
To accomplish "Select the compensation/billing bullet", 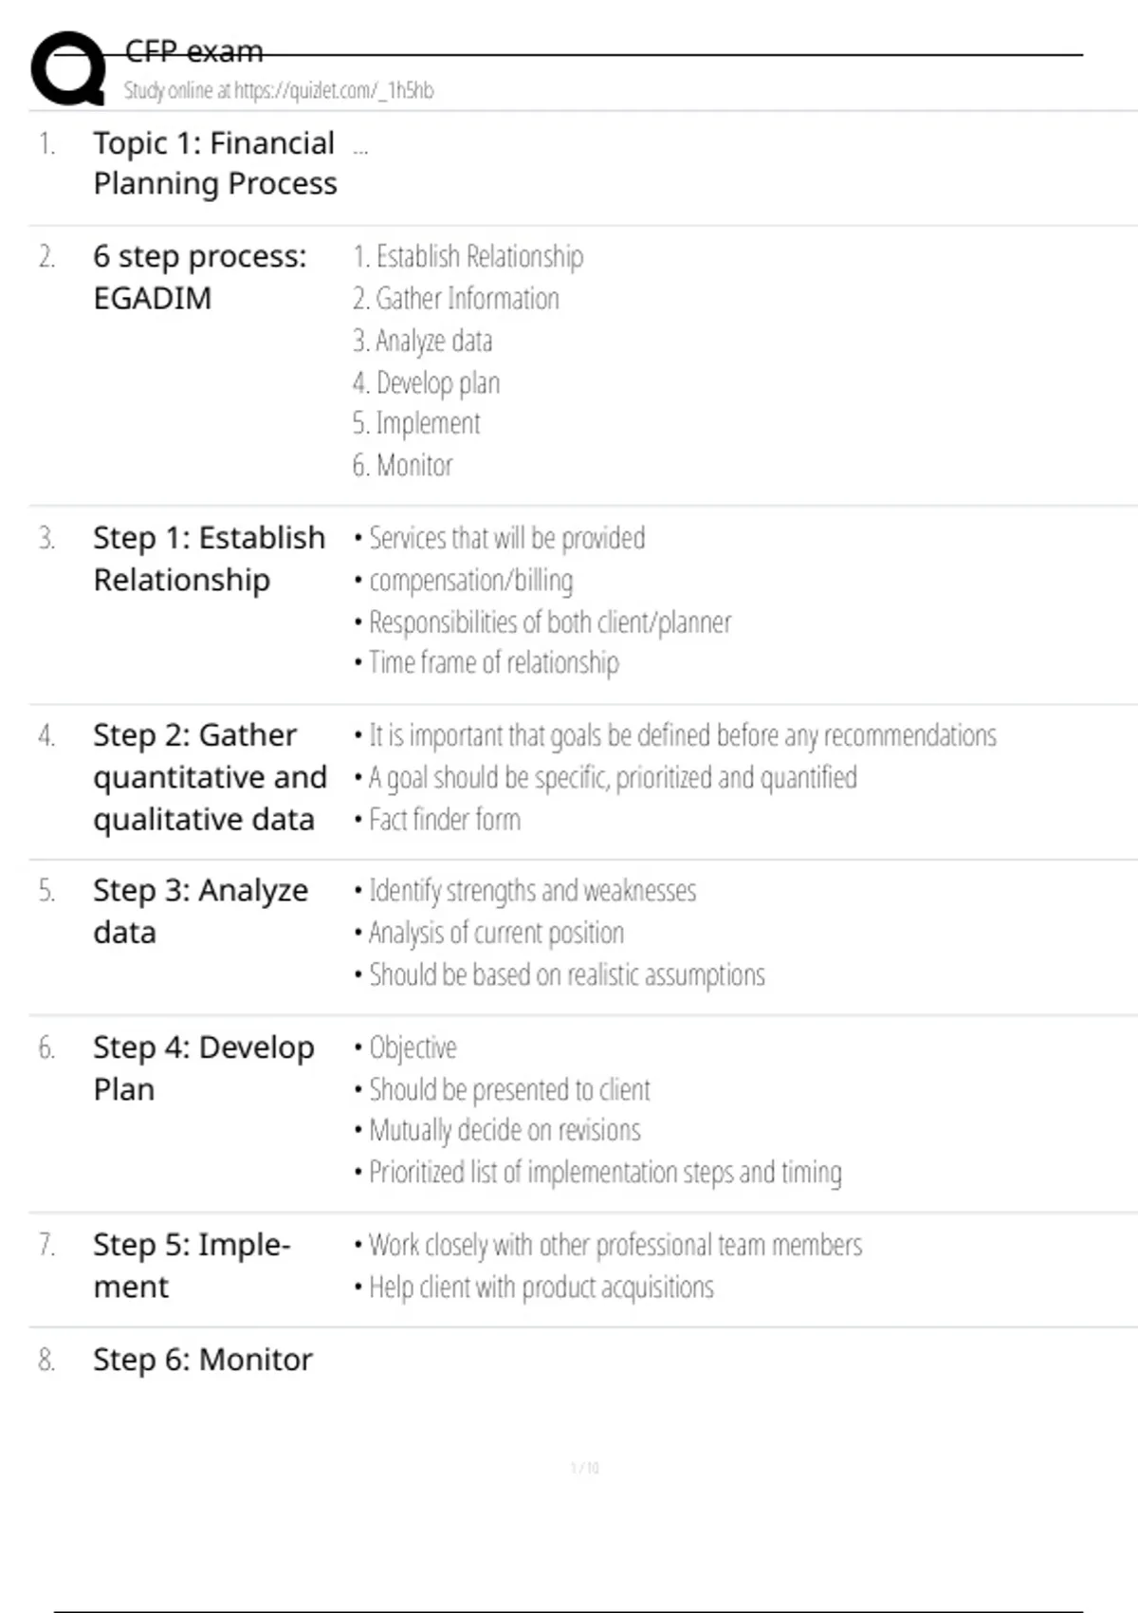I will (470, 580).
